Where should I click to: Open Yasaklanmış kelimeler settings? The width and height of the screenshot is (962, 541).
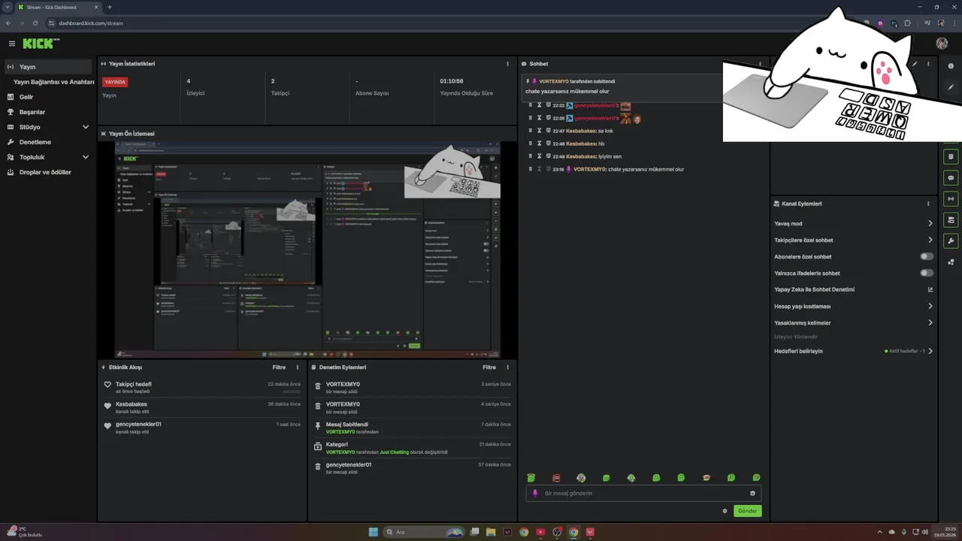(x=854, y=323)
